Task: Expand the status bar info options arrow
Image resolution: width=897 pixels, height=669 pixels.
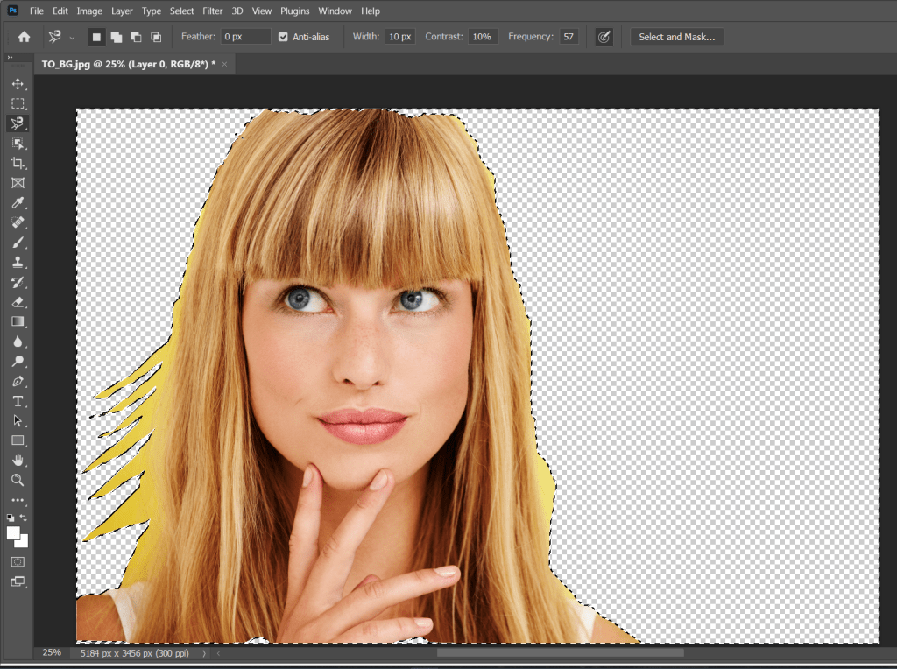Action: tap(203, 653)
